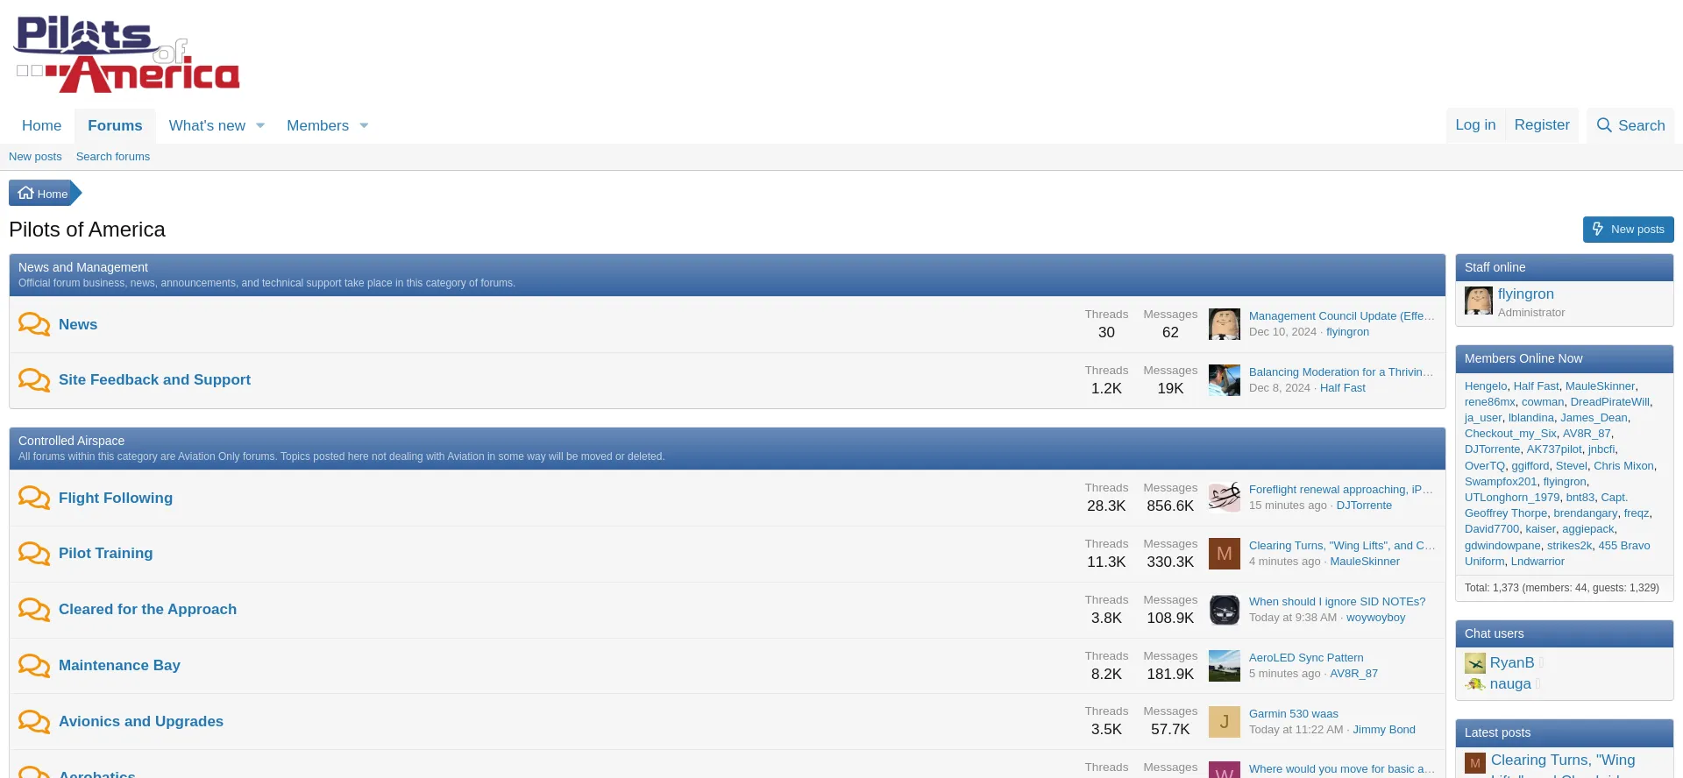1683x778 pixels.
Task: Click New posts in the sub-navigation
Action: pyautogui.click(x=35, y=157)
